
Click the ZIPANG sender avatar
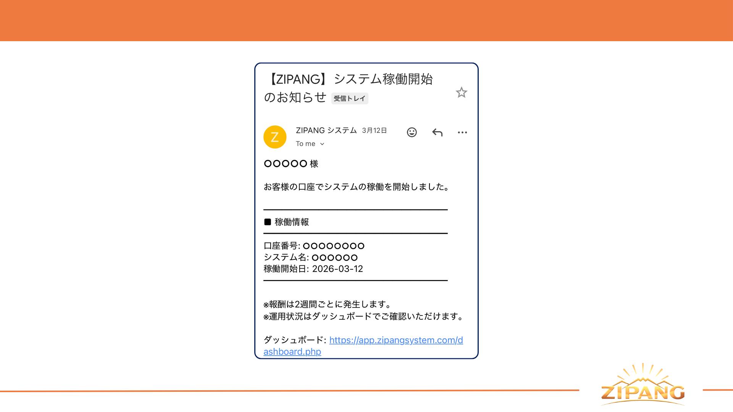pyautogui.click(x=275, y=137)
